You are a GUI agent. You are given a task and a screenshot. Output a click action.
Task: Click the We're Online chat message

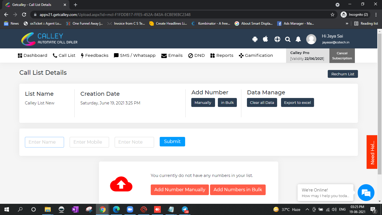coord(326,193)
